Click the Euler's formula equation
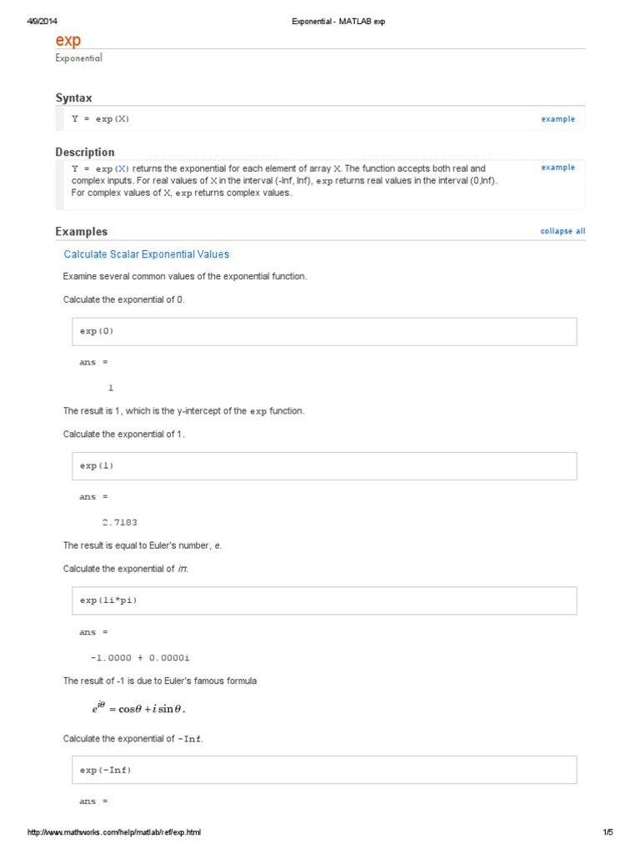This screenshot has height=854, width=640. coord(138,710)
